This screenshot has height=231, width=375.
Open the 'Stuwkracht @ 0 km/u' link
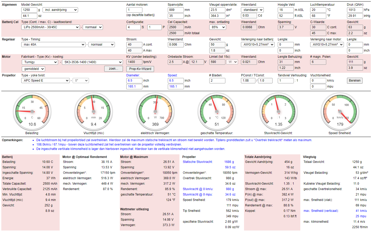pyautogui.click(x=198, y=189)
